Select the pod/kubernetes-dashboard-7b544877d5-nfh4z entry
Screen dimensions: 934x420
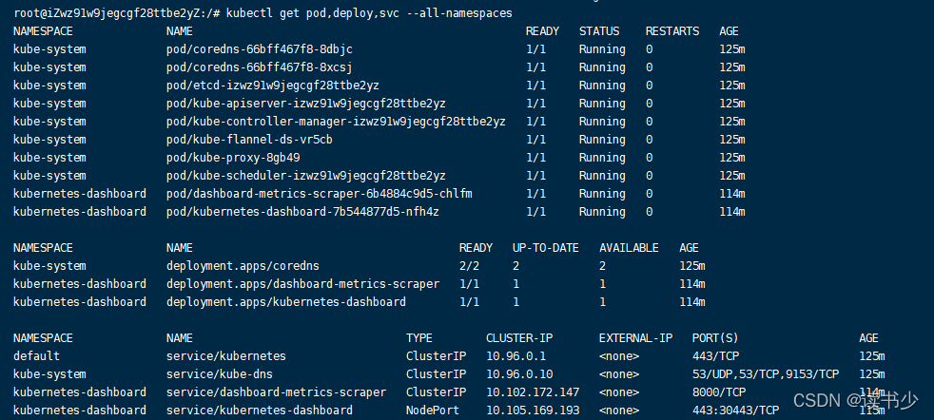click(x=302, y=212)
